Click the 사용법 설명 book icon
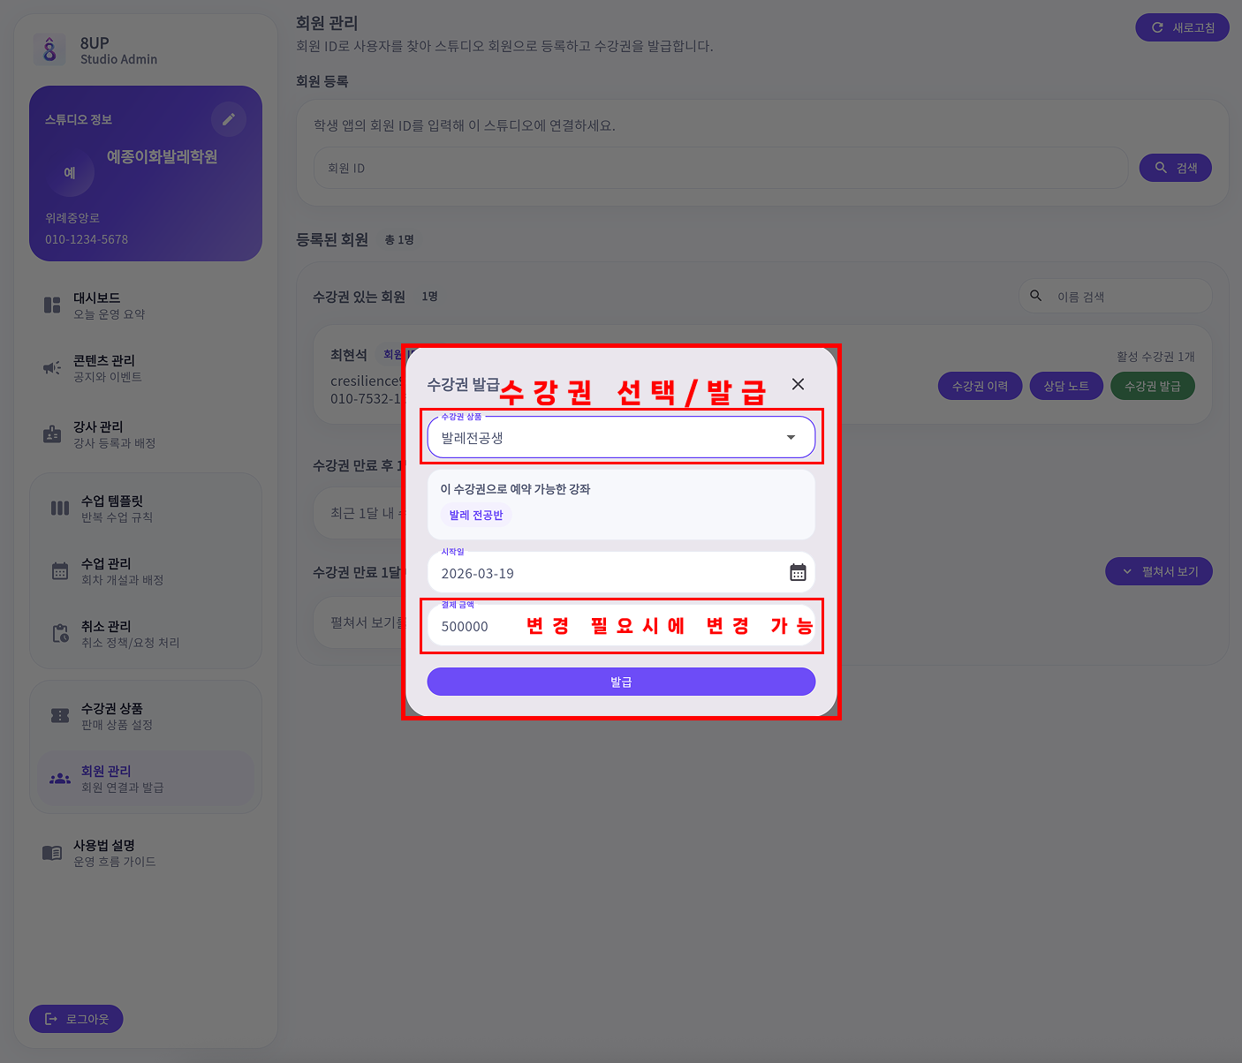 52,853
